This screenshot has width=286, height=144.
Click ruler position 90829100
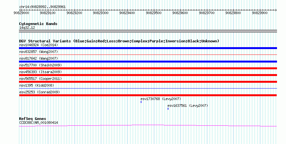point(48,13)
